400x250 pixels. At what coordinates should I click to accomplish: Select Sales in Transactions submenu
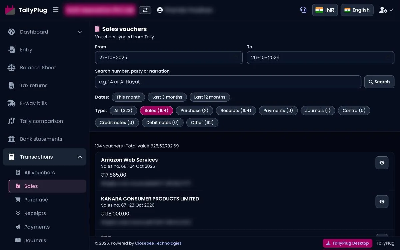(47, 186)
